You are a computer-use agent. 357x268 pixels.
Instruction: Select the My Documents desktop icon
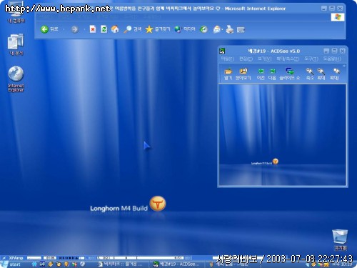tap(16, 44)
